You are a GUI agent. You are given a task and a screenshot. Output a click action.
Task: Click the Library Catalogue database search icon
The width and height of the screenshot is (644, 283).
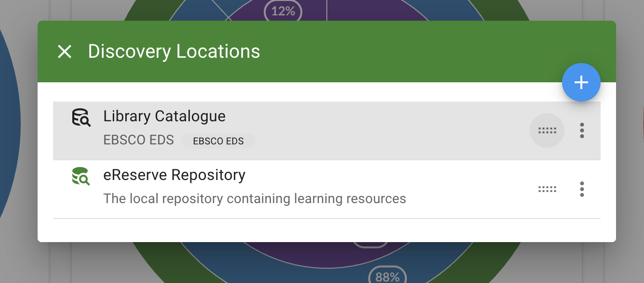(x=81, y=117)
